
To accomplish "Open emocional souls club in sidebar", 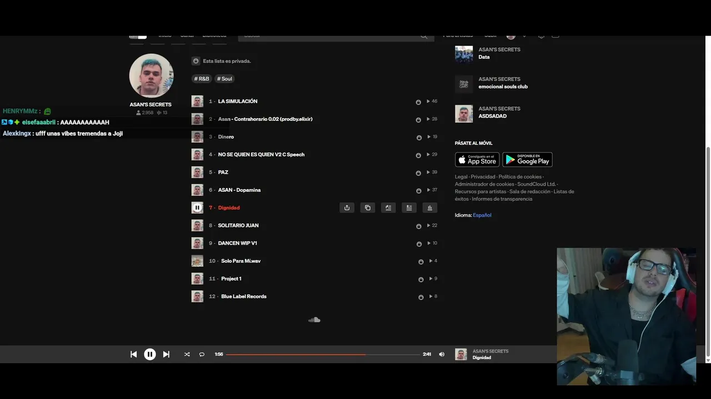I will [503, 86].
